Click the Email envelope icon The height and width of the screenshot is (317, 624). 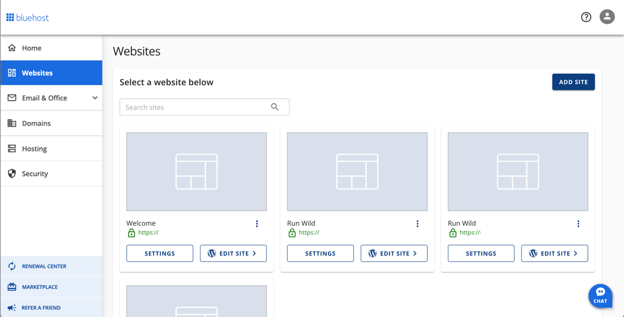click(12, 98)
